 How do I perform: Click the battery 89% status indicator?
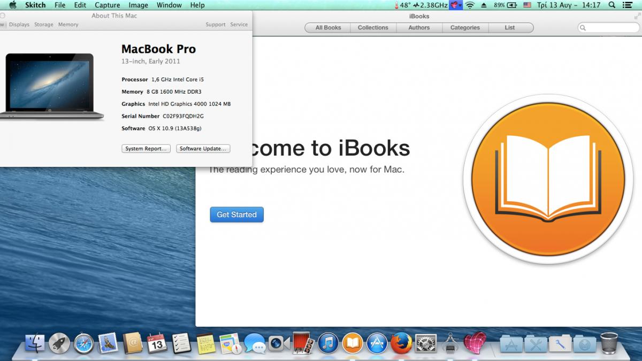(506, 5)
